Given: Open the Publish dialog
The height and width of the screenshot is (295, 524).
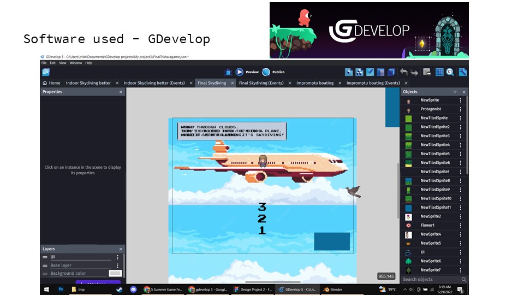Looking at the screenshot, I should (273, 72).
